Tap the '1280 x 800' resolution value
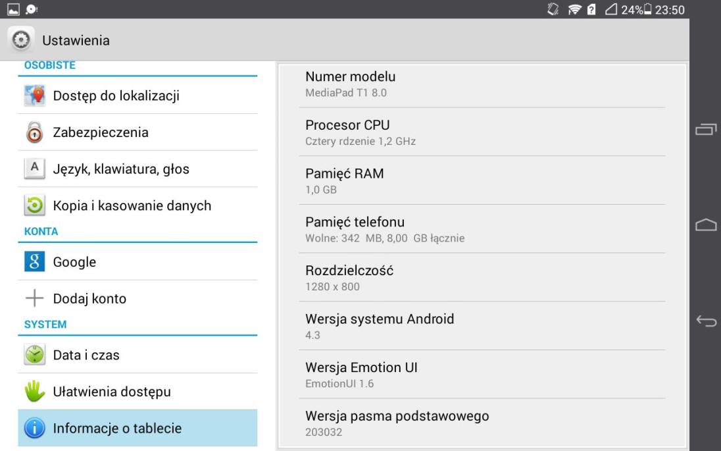Image resolution: width=721 pixels, height=451 pixels. pyautogui.click(x=332, y=286)
